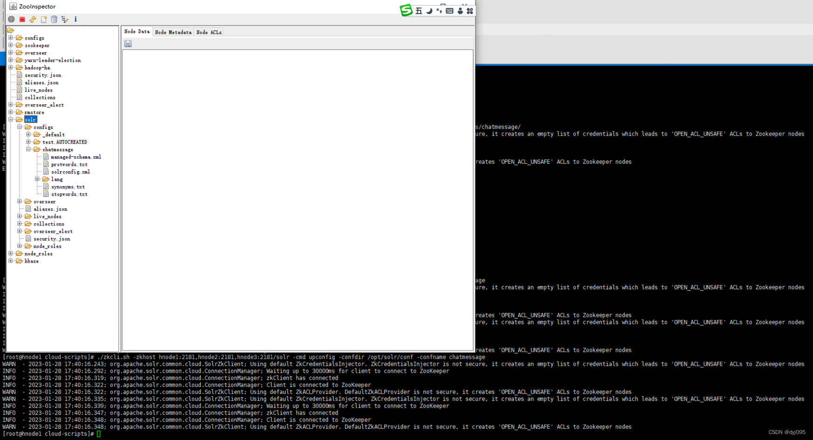Image resolution: width=813 pixels, height=440 pixels.
Task: Open the About info icon
Action: [75, 19]
